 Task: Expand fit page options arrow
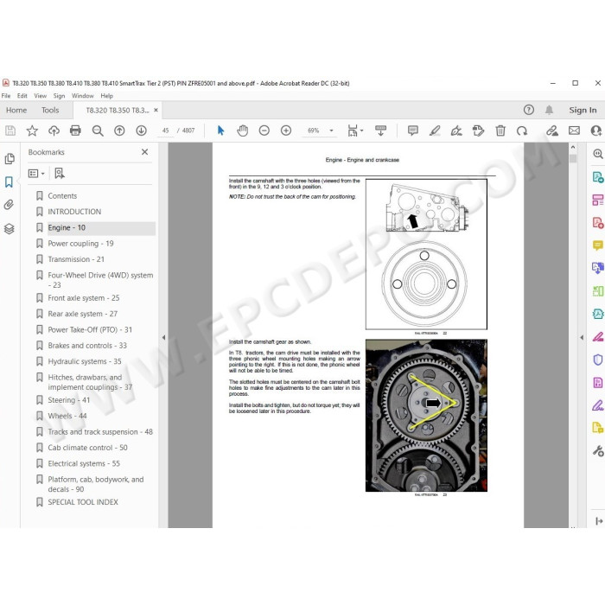coord(361,131)
